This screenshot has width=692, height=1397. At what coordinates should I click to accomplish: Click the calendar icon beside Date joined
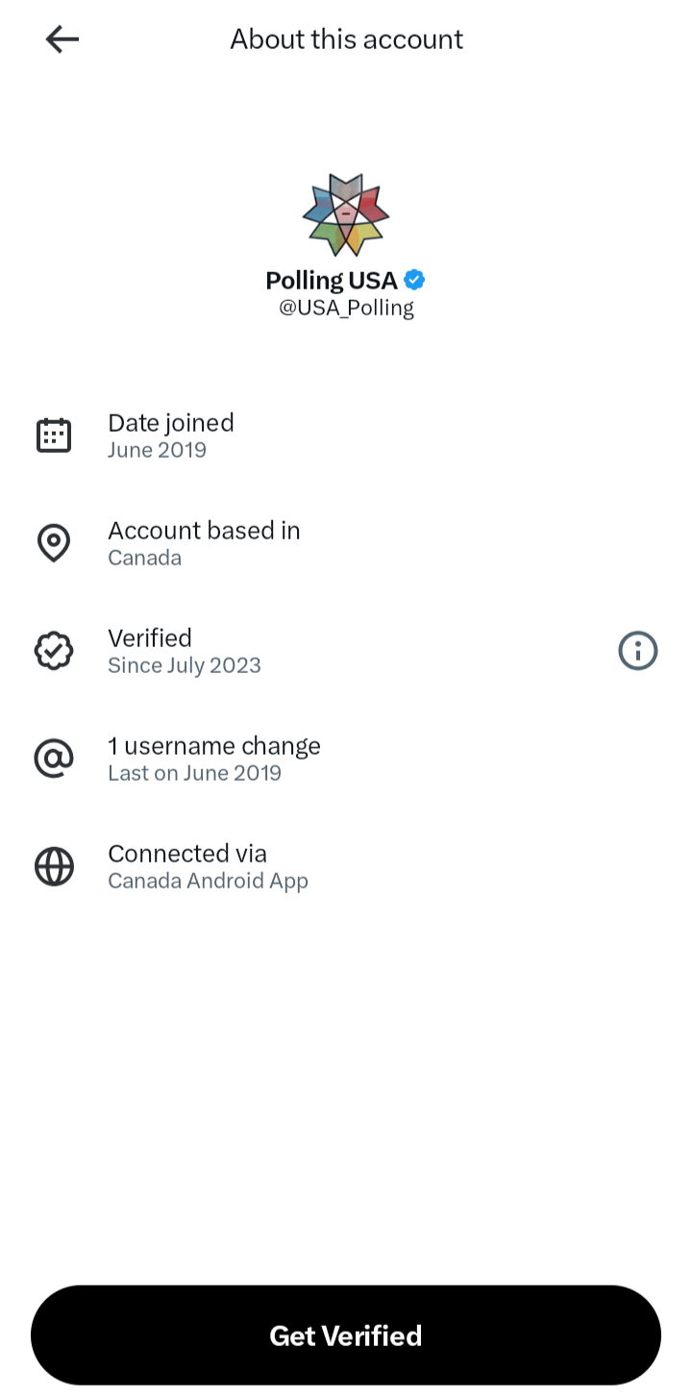click(54, 436)
